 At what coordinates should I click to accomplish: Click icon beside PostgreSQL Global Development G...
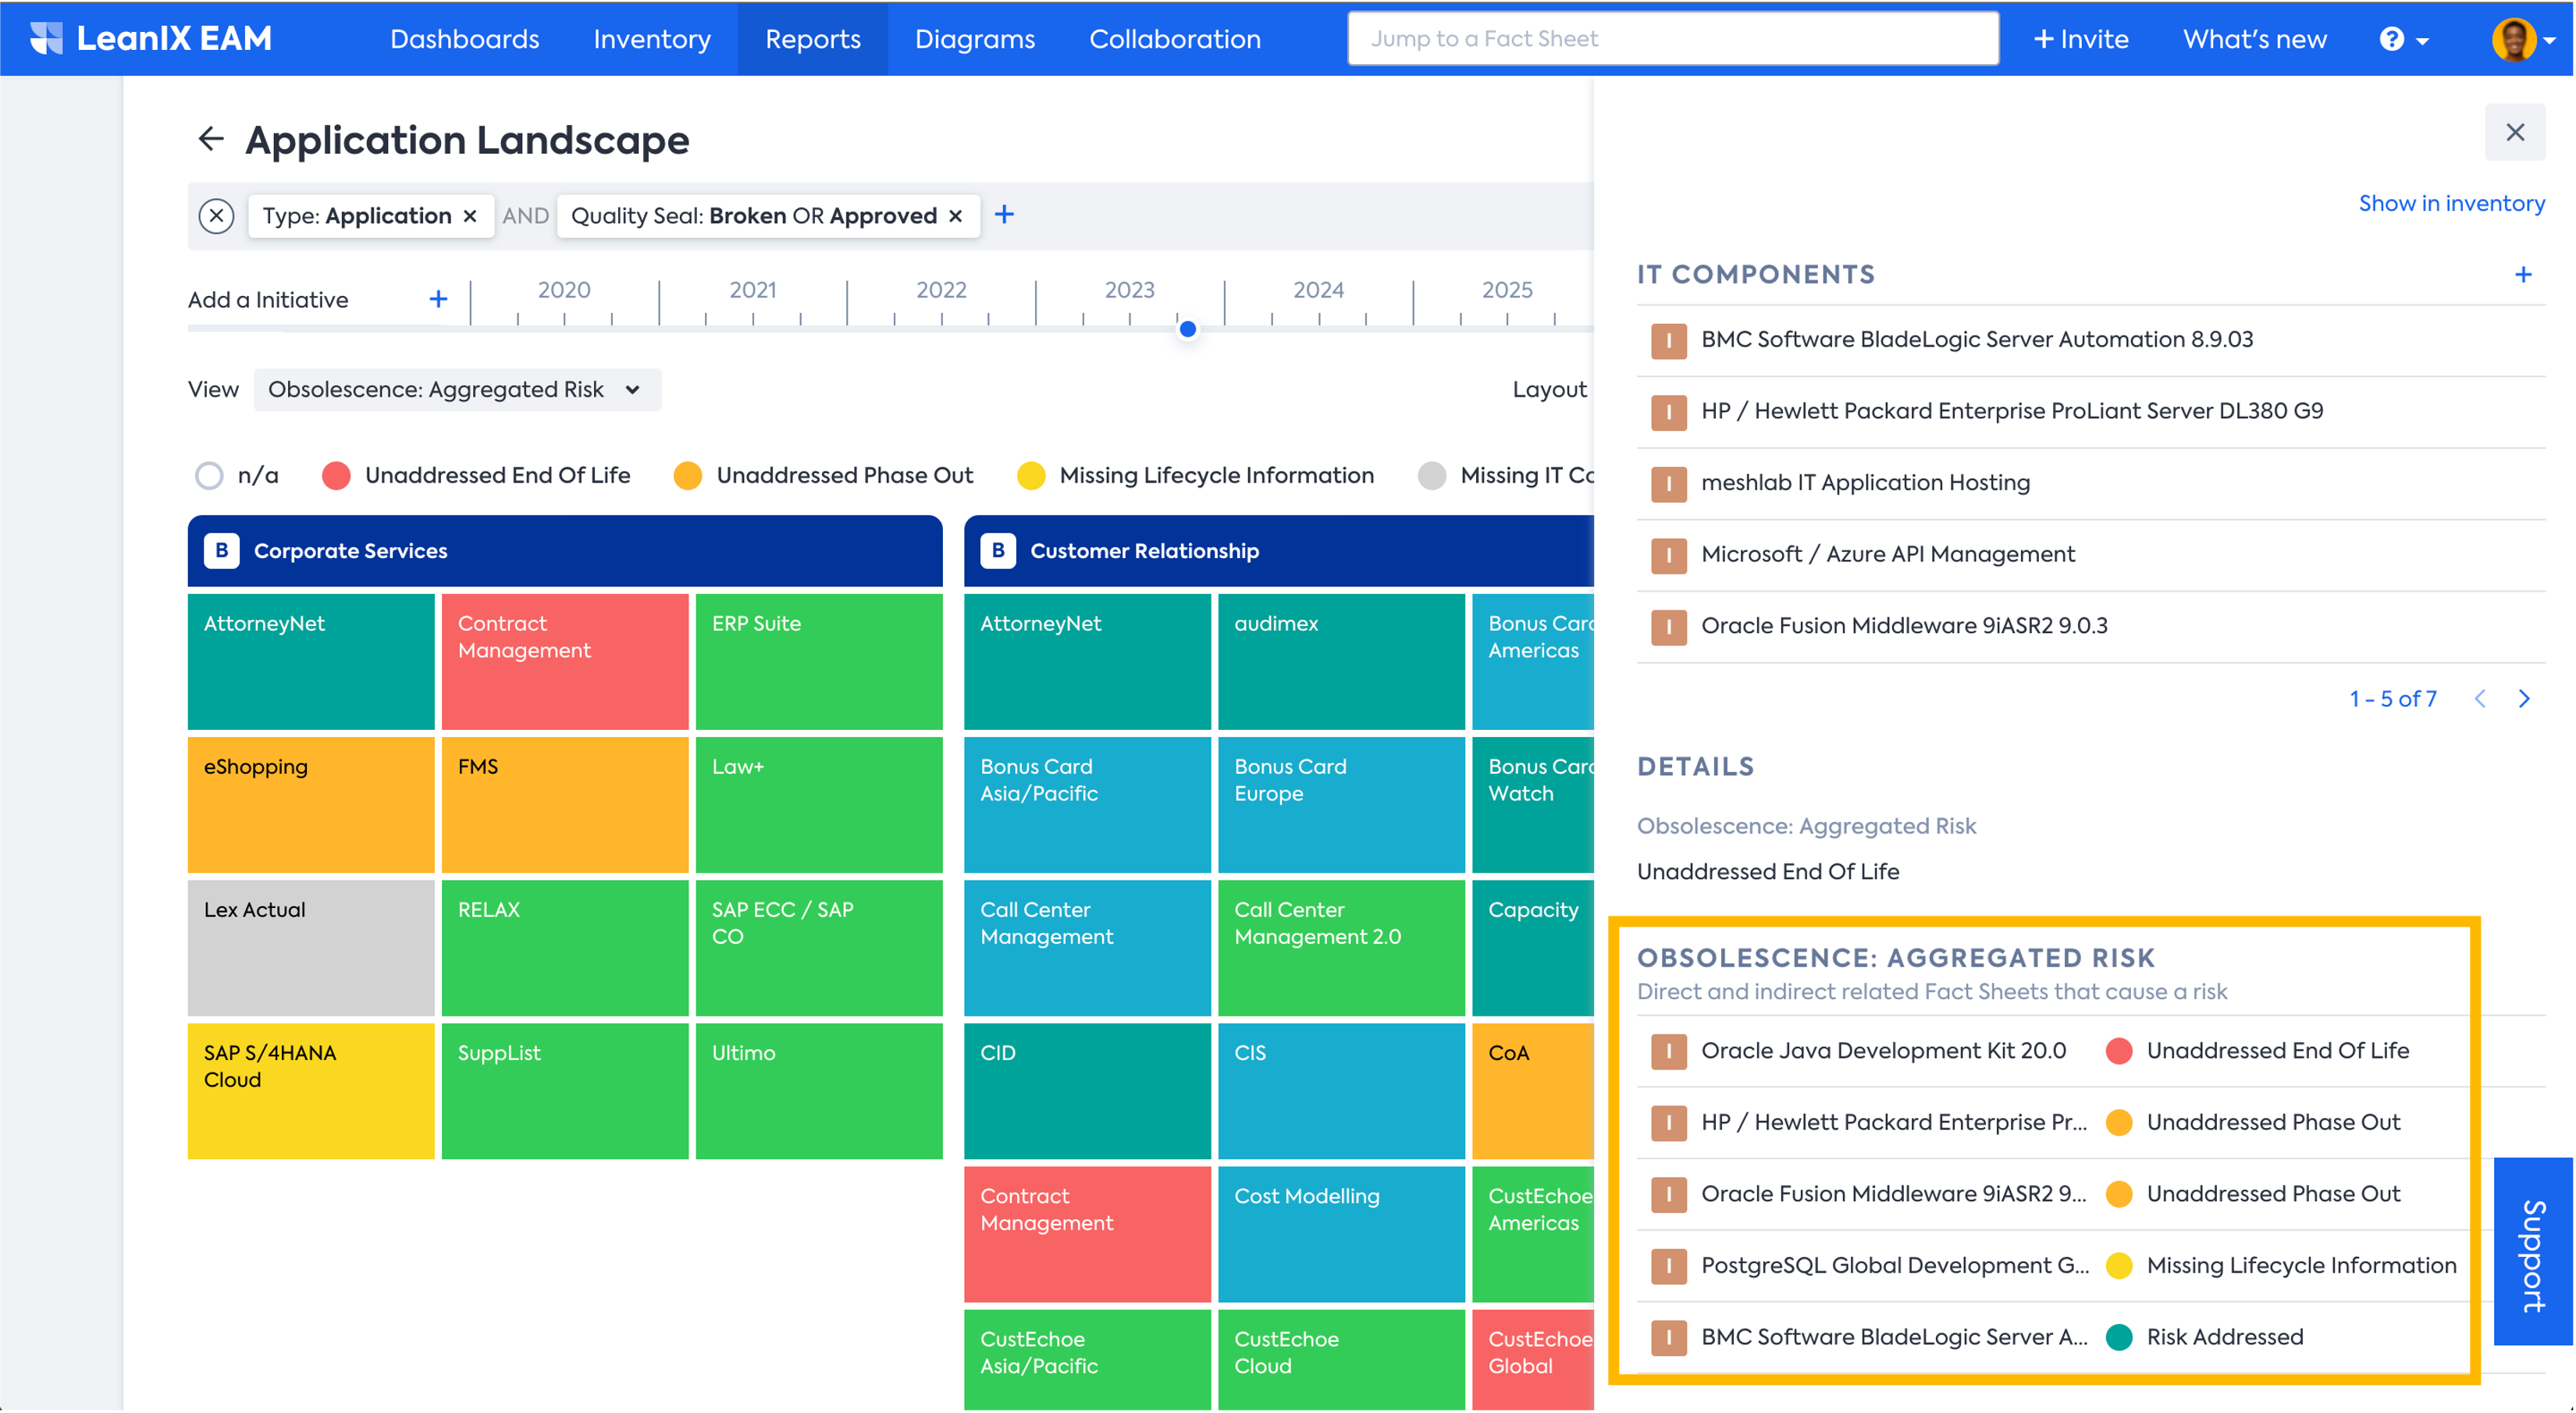[1668, 1266]
